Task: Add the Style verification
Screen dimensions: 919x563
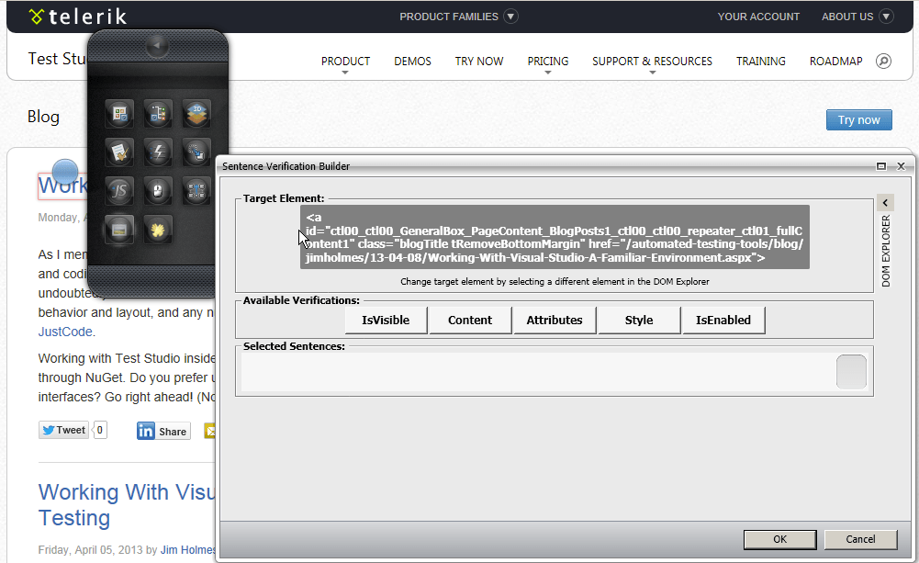Action: [x=639, y=321]
